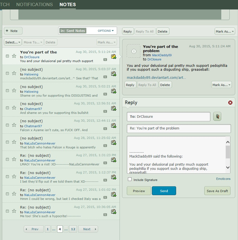The width and height of the screenshot is (238, 240).
Task: Send the reply to DrClosure
Action: click(x=164, y=191)
